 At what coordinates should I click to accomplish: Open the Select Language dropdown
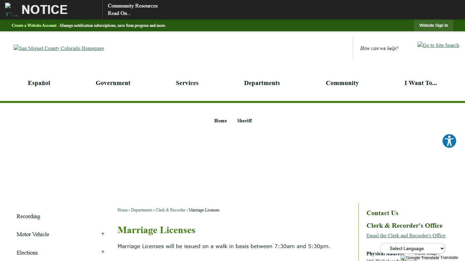click(412, 248)
